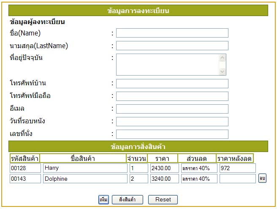Click the address scrollbar up arrow
Image resolution: width=277 pixels, height=209 pixels.
pyautogui.click(x=223, y=57)
